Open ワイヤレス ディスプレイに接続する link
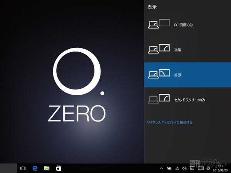This screenshot has height=173, width=231. point(170,122)
